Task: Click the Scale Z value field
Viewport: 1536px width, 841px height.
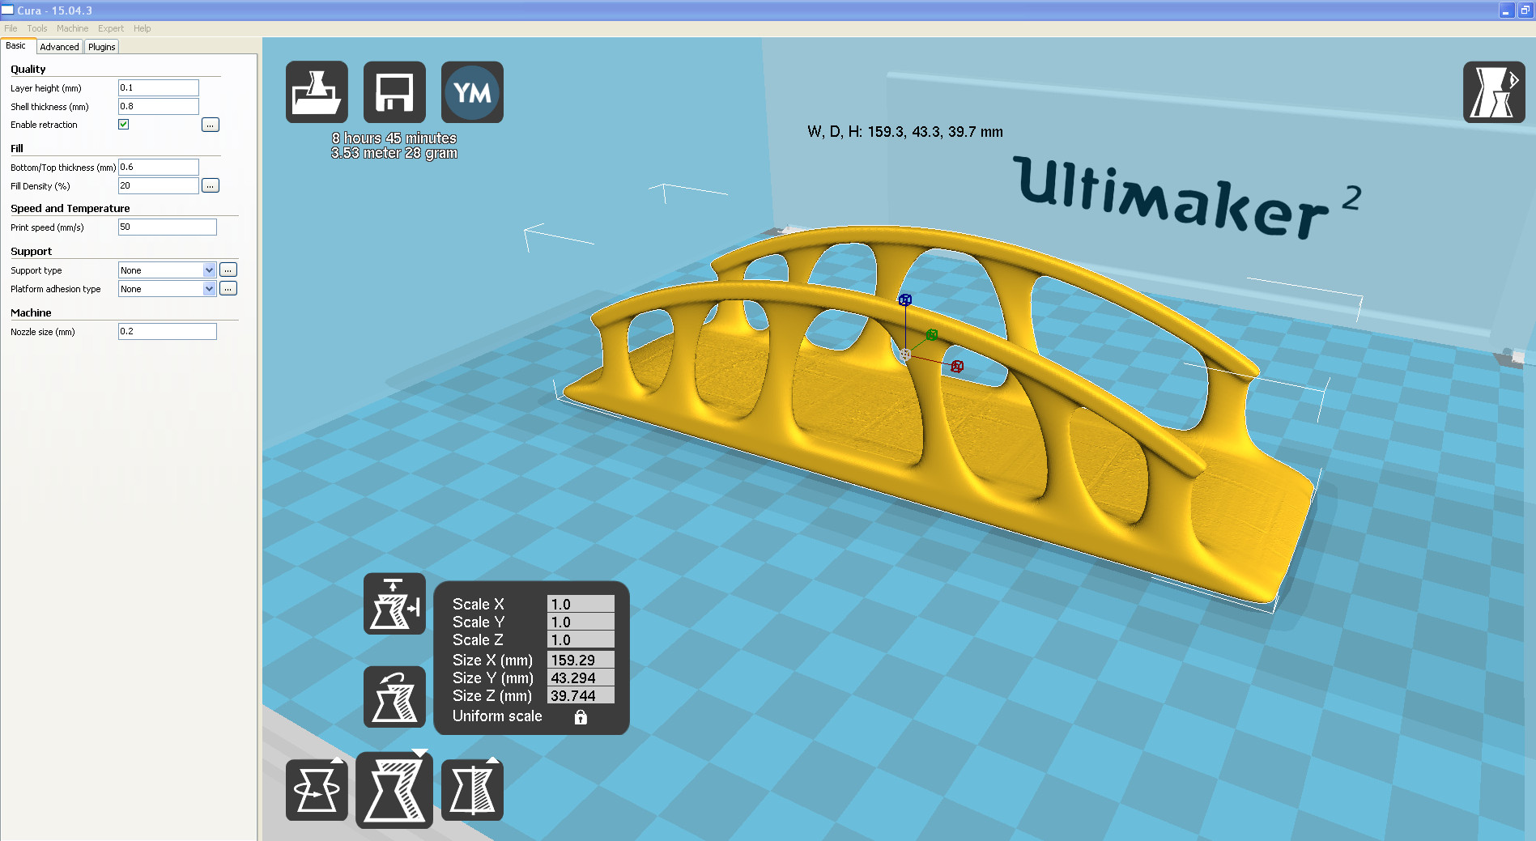Action: pyautogui.click(x=581, y=639)
